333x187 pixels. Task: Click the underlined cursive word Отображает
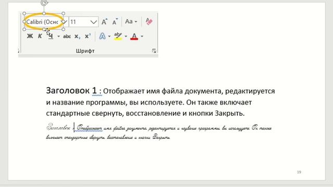click(89, 128)
